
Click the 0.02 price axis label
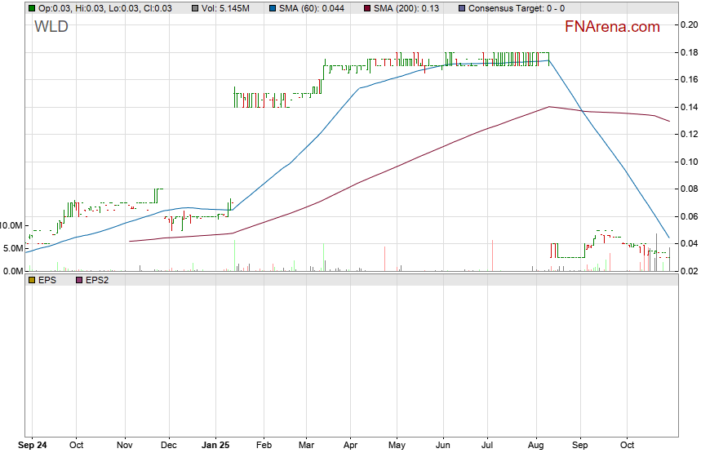(x=689, y=271)
